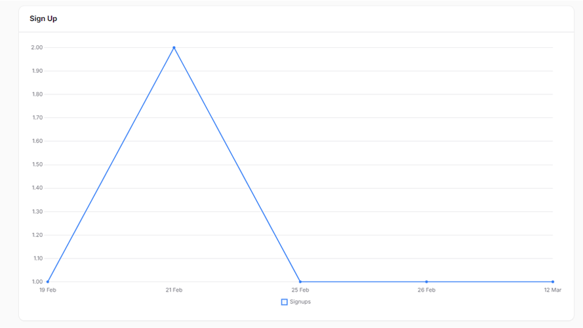Click the 19 Feb data point

coord(48,281)
